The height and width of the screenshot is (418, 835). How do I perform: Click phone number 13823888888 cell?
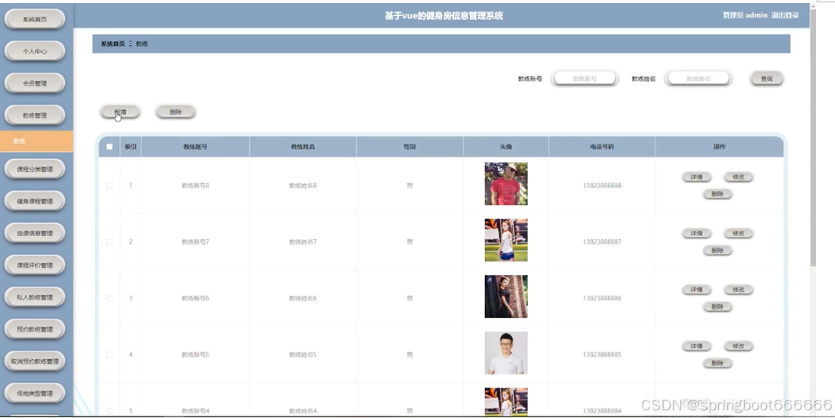point(602,185)
